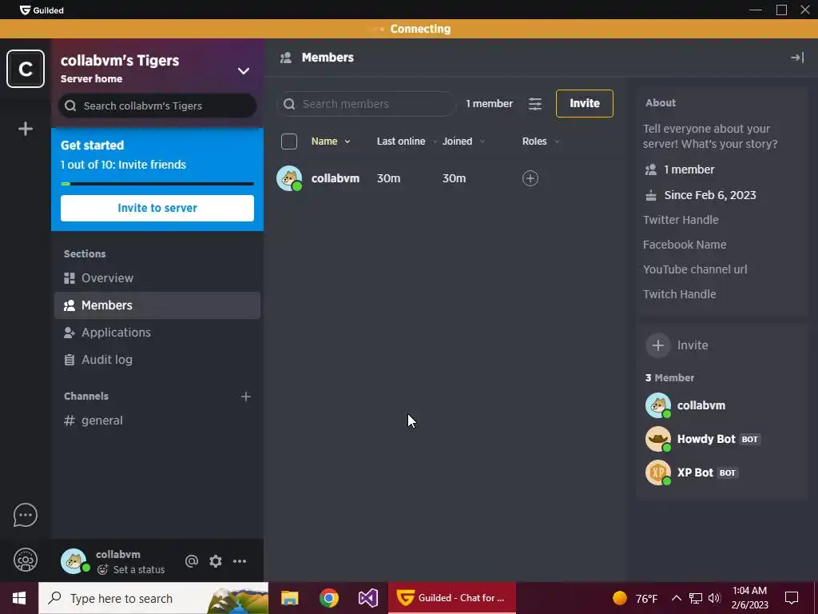The width and height of the screenshot is (818, 614).
Task: Open mentions with the @ icon
Action: coord(192,561)
